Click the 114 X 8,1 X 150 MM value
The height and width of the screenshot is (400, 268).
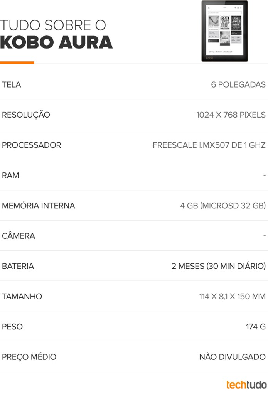pos(232,296)
